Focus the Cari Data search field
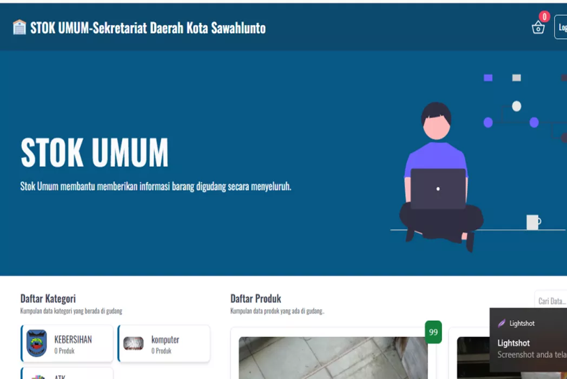 tap(551, 300)
